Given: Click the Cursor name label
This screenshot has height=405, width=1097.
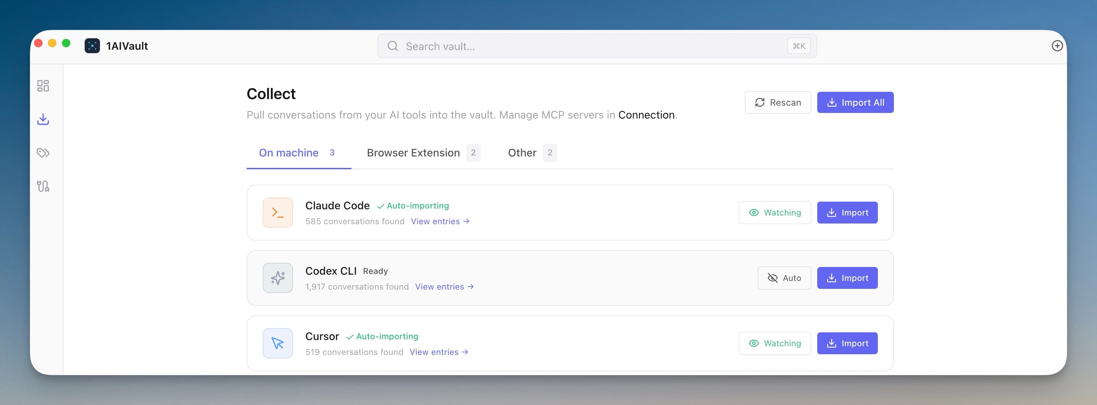Looking at the screenshot, I should coord(322,337).
